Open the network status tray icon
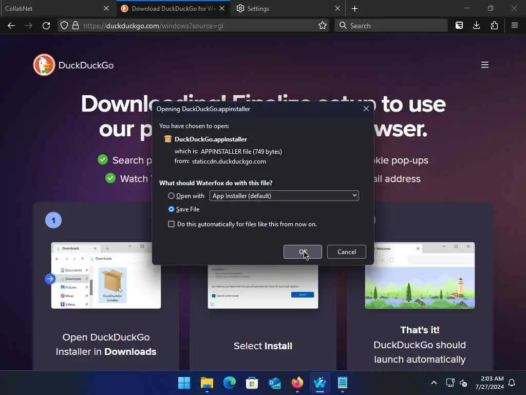Image resolution: width=526 pixels, height=395 pixels. [x=450, y=383]
